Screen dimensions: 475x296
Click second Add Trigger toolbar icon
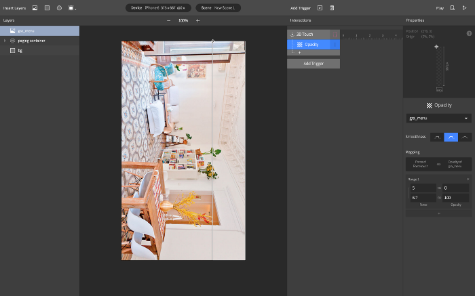[332, 8]
